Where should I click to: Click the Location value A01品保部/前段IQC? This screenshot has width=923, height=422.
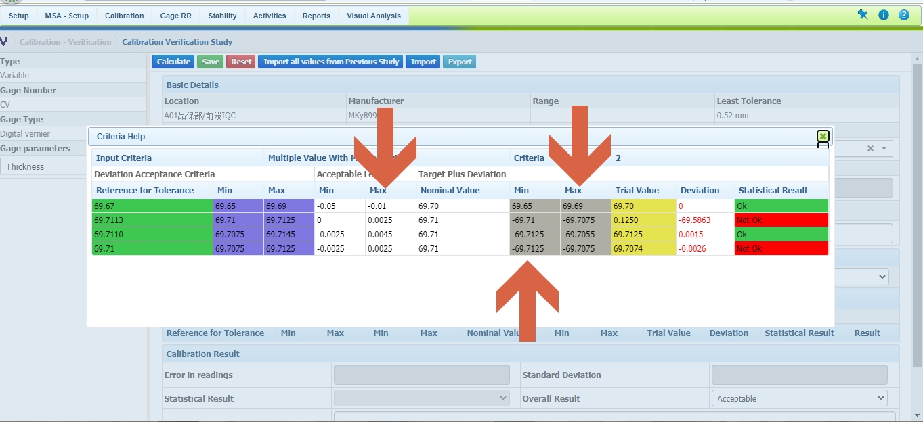click(200, 116)
